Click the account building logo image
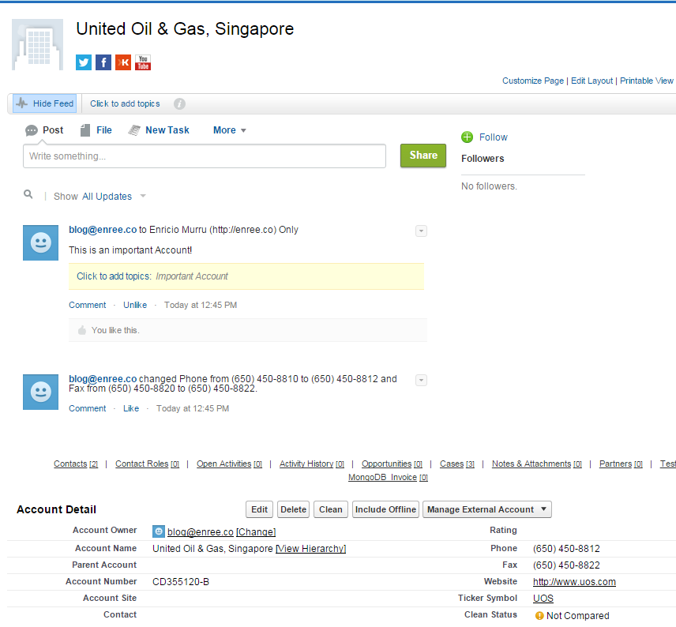Viewport: 676px width, 627px height. [x=37, y=44]
